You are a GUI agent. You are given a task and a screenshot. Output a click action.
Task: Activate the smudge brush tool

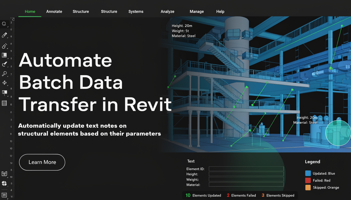click(x=4, y=64)
